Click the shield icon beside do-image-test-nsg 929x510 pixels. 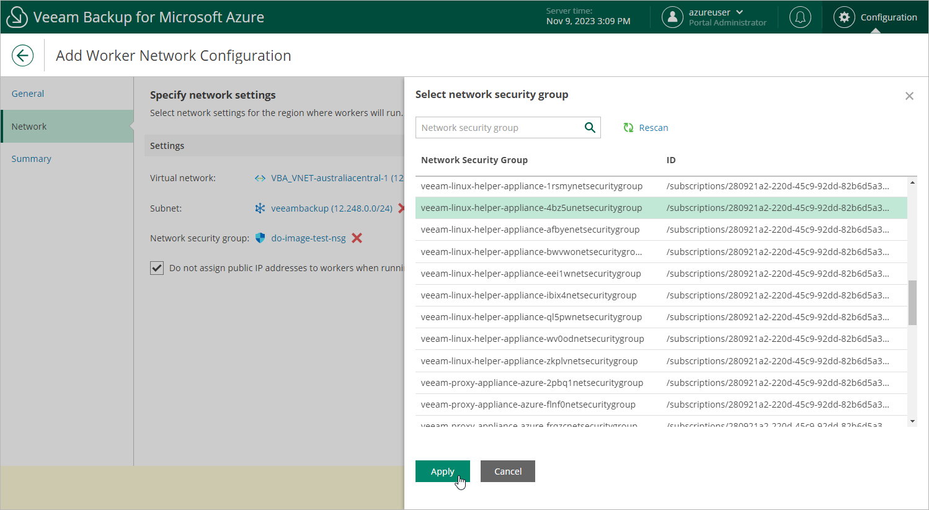(x=260, y=238)
